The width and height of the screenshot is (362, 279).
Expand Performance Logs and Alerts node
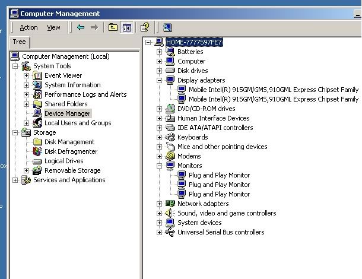point(26,94)
